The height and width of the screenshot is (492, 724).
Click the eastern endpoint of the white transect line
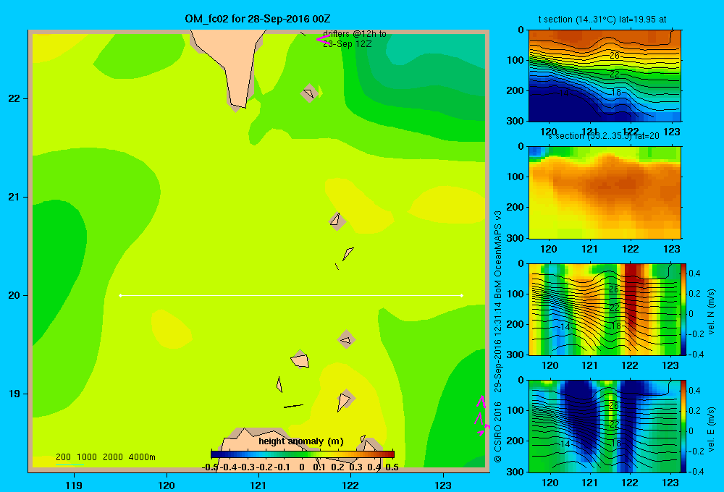click(x=462, y=295)
